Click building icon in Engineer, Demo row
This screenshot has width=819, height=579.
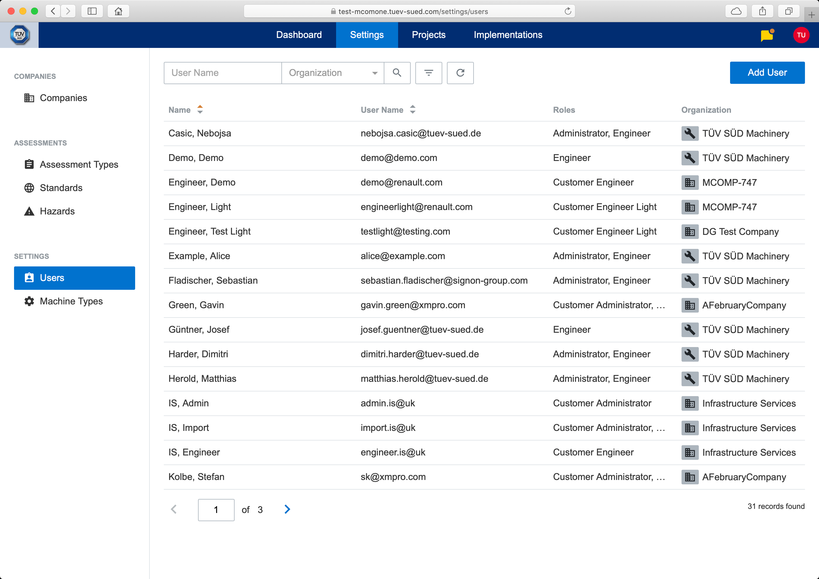(x=689, y=183)
